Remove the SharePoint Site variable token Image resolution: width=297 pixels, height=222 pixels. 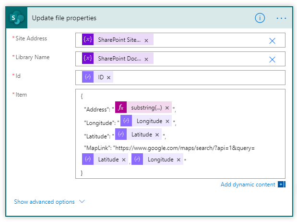tap(146, 40)
